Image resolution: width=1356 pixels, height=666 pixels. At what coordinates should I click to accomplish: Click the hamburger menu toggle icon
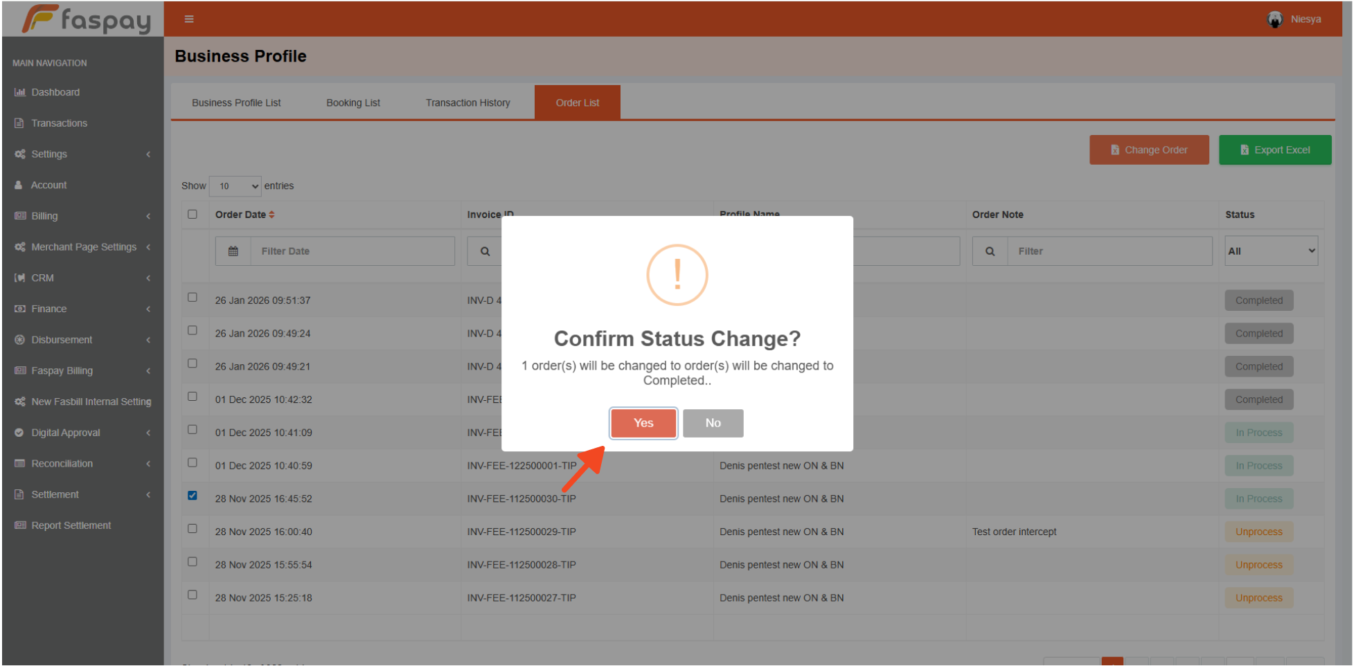[x=188, y=19]
